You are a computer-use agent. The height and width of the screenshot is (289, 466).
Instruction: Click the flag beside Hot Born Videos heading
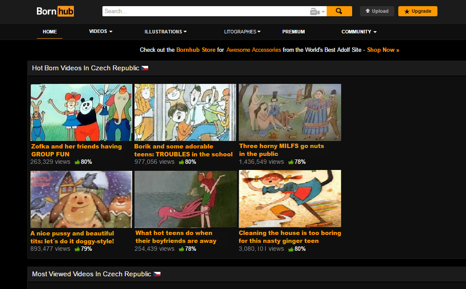pos(145,68)
